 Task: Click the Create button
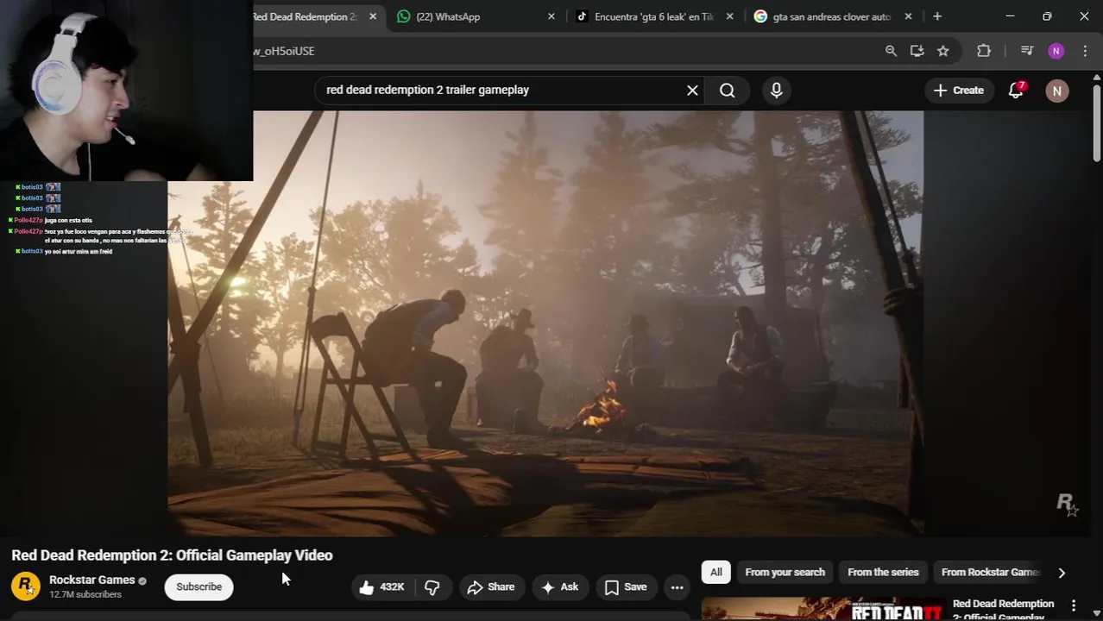[x=959, y=90]
